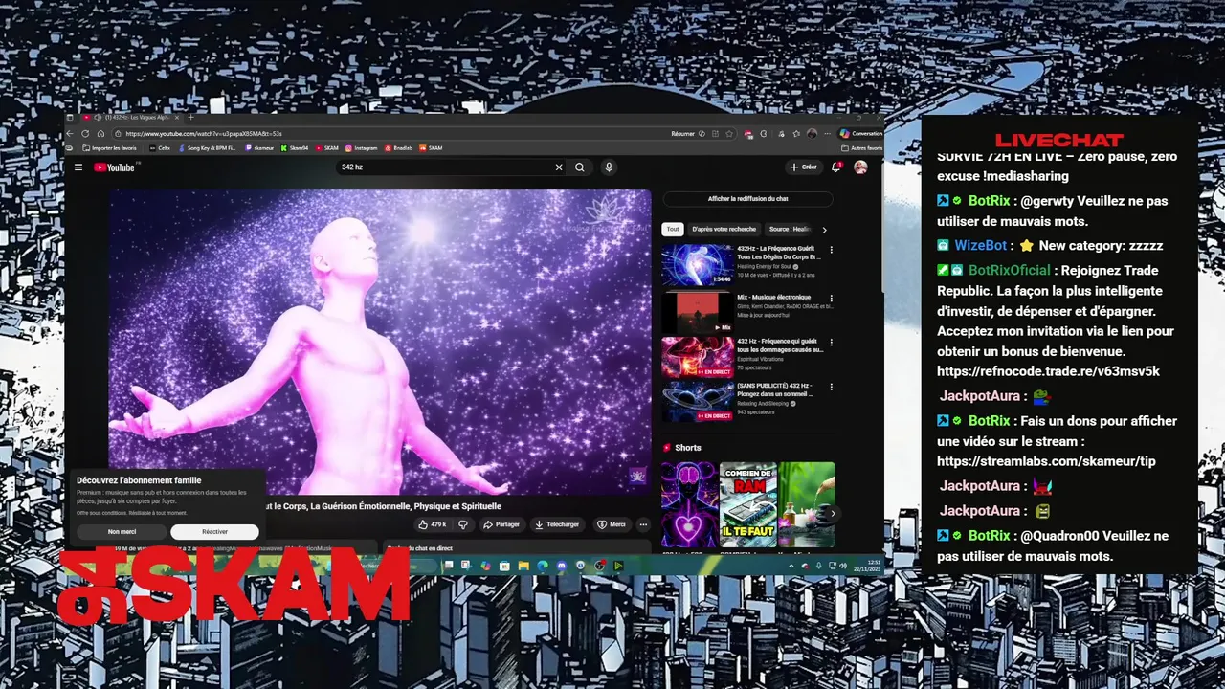Click Réactiver on the premium popup
The image size is (1225, 689).
(214, 531)
